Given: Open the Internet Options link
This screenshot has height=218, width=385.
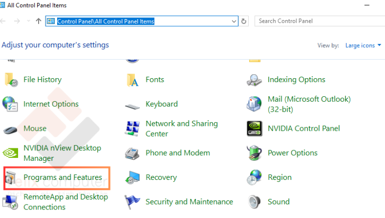Looking at the screenshot, I should pyautogui.click(x=51, y=104).
